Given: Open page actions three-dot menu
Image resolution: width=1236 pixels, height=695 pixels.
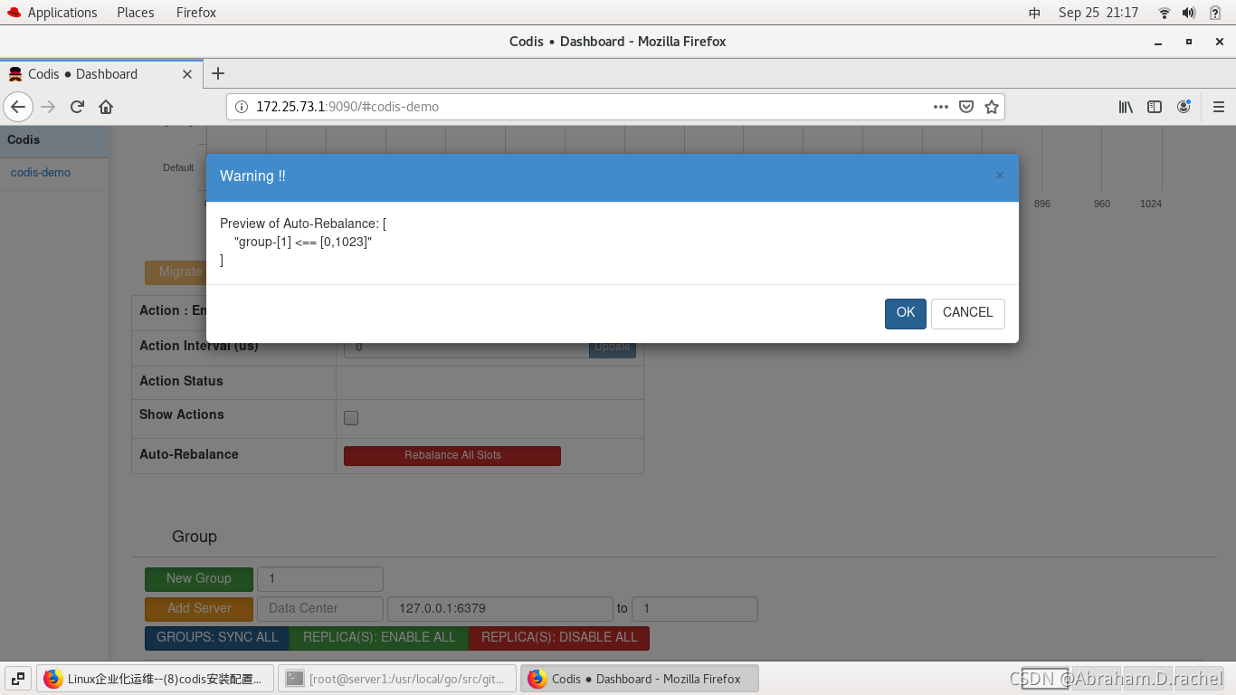Looking at the screenshot, I should pyautogui.click(x=941, y=107).
